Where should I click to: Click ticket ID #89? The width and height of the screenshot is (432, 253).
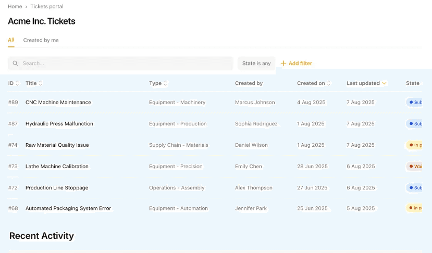[x=13, y=103]
